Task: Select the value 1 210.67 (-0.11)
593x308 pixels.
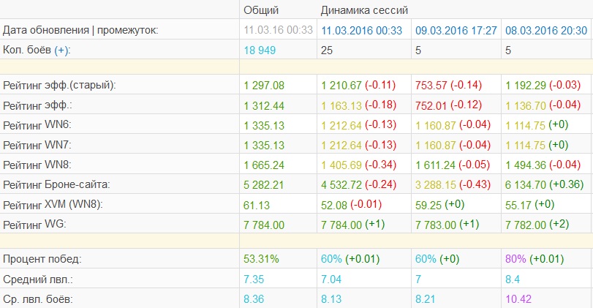Action: 358,85
